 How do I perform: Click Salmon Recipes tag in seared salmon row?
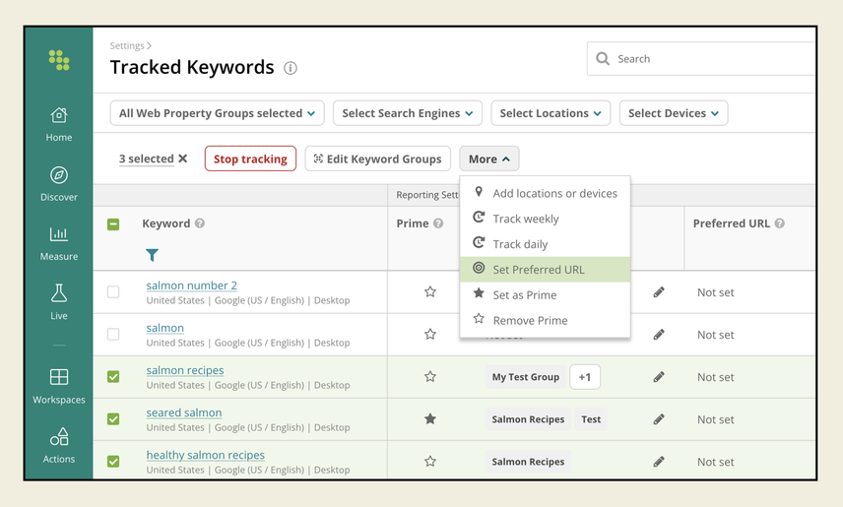(x=528, y=419)
